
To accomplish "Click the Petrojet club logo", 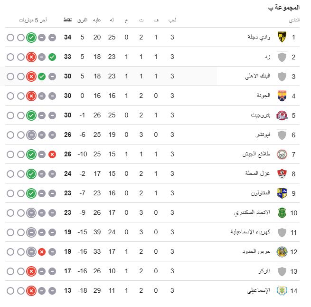I will [x=282, y=115].
